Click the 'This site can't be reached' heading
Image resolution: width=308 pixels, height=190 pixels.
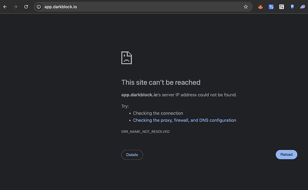click(x=161, y=82)
